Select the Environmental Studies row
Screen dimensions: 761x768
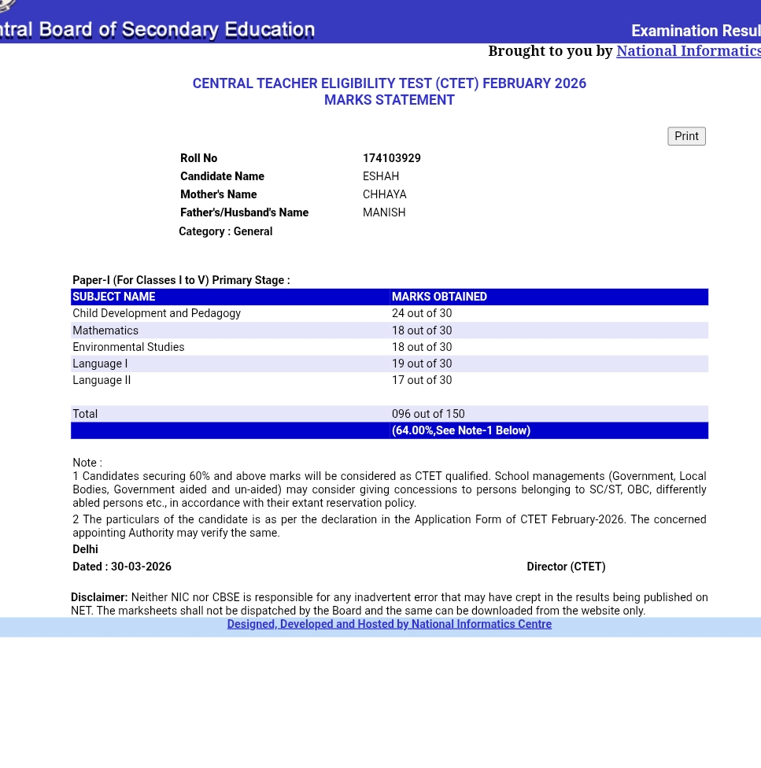(128, 347)
